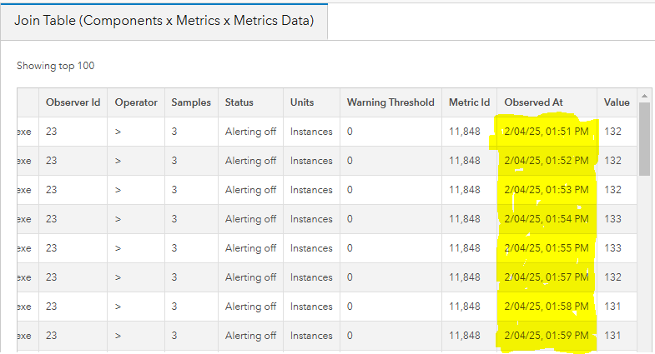Select the 2/04/25, 01:51 PM cell
This screenshot has height=354, width=655.
[547, 132]
